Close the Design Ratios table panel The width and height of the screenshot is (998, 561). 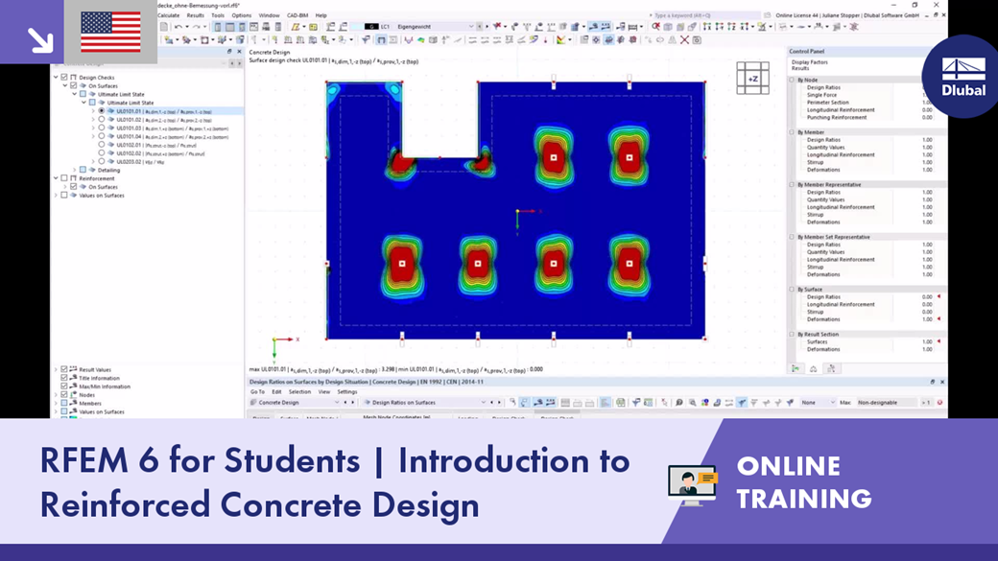pos(942,383)
